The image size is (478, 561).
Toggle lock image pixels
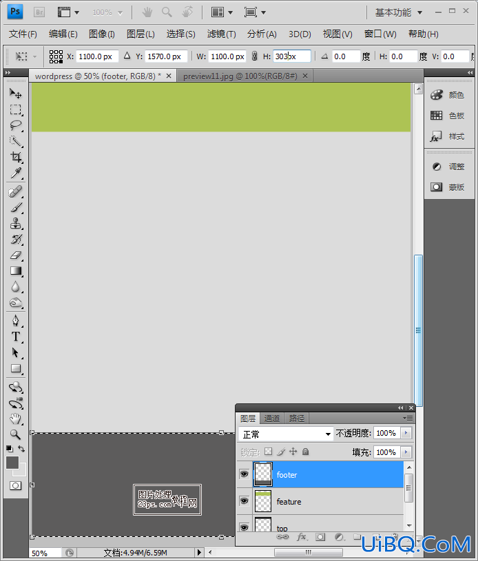[281, 452]
